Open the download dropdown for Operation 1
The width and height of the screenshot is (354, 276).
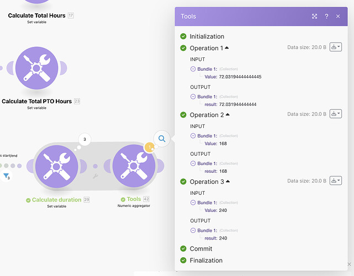pos(335,47)
